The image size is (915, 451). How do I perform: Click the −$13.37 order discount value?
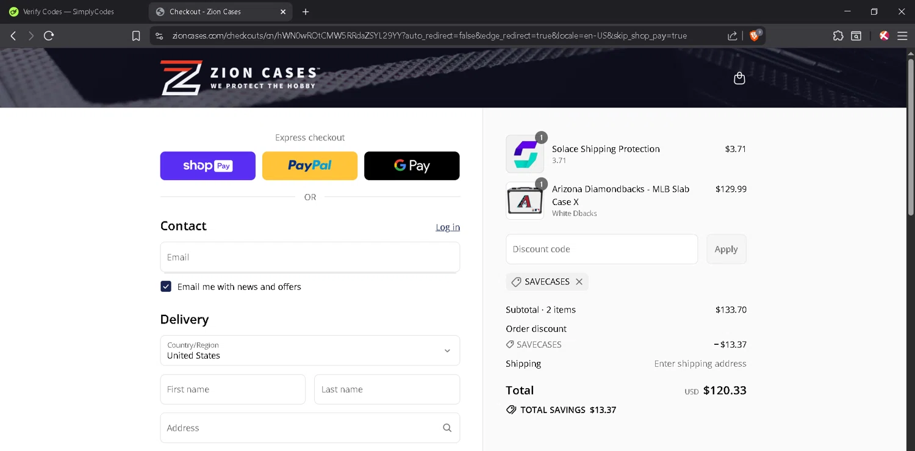730,345
